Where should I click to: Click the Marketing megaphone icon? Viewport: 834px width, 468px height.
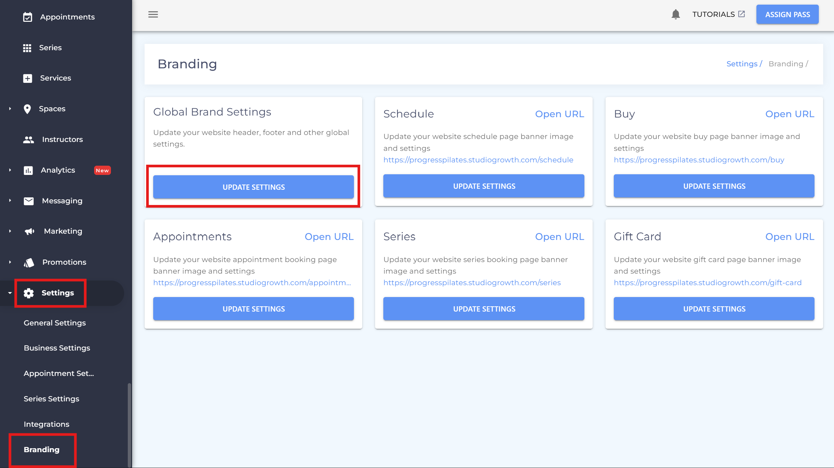click(29, 231)
